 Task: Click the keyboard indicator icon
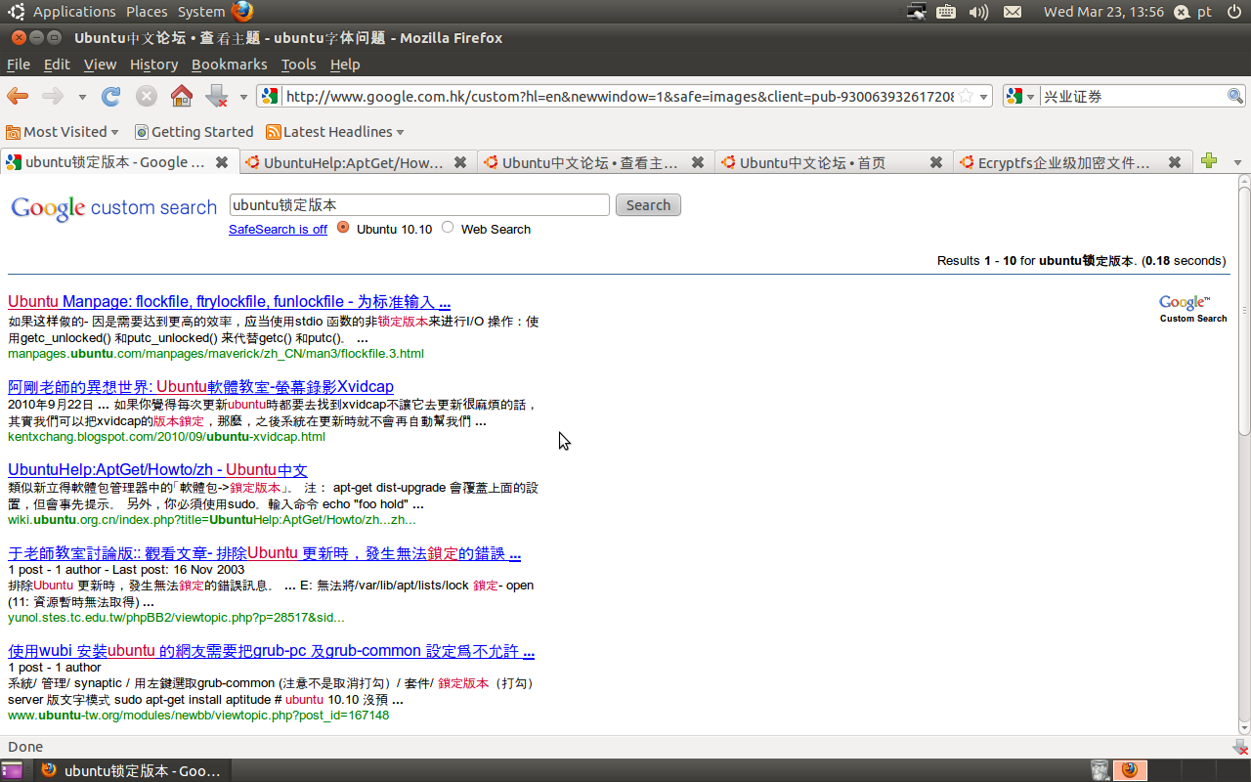point(946,12)
